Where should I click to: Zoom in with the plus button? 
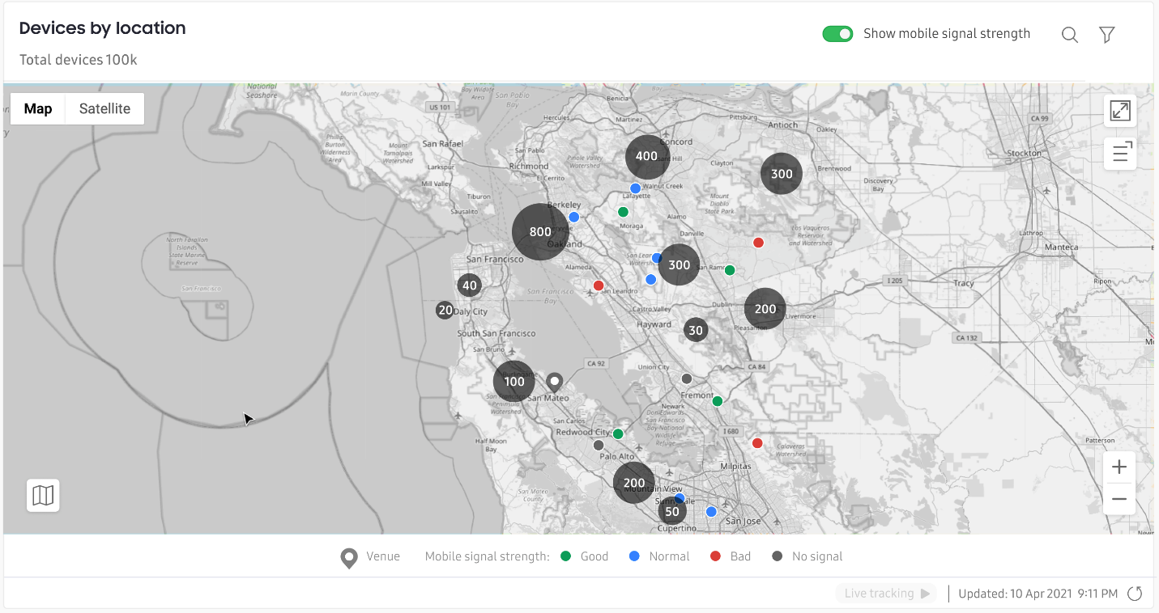click(x=1119, y=467)
